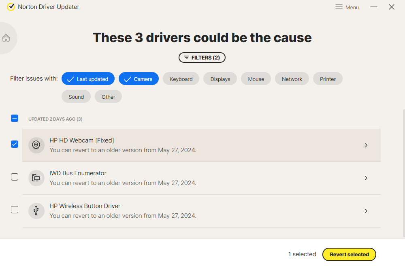Image resolution: width=405 pixels, height=268 pixels.
Task: Click the HP Wireless Button USB icon
Action: point(36,211)
